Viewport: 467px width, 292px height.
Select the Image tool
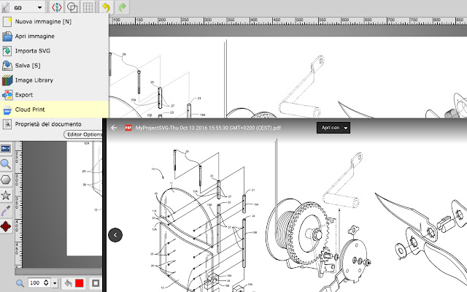point(6,148)
